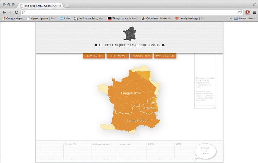This screenshot has height=163, width=258.
Task: Click the dark France map logo
Action: (129, 33)
